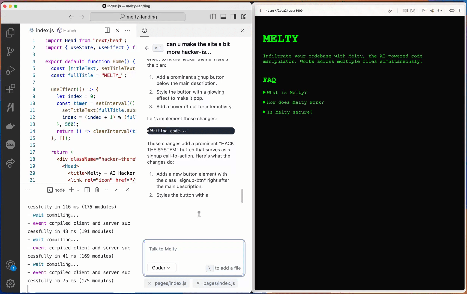Click line 17 return statement in editor

click(62, 152)
